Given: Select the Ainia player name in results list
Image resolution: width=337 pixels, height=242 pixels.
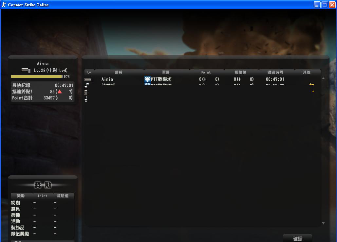Looking at the screenshot, I should tap(107, 79).
